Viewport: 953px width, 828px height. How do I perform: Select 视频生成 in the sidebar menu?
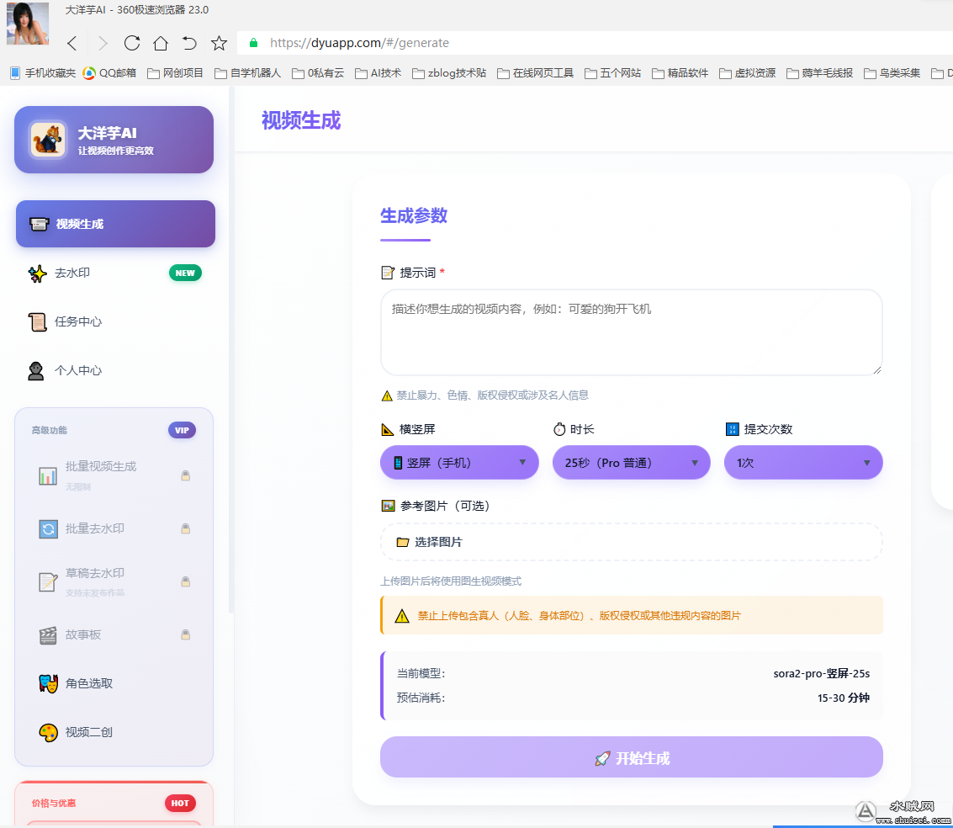click(115, 224)
